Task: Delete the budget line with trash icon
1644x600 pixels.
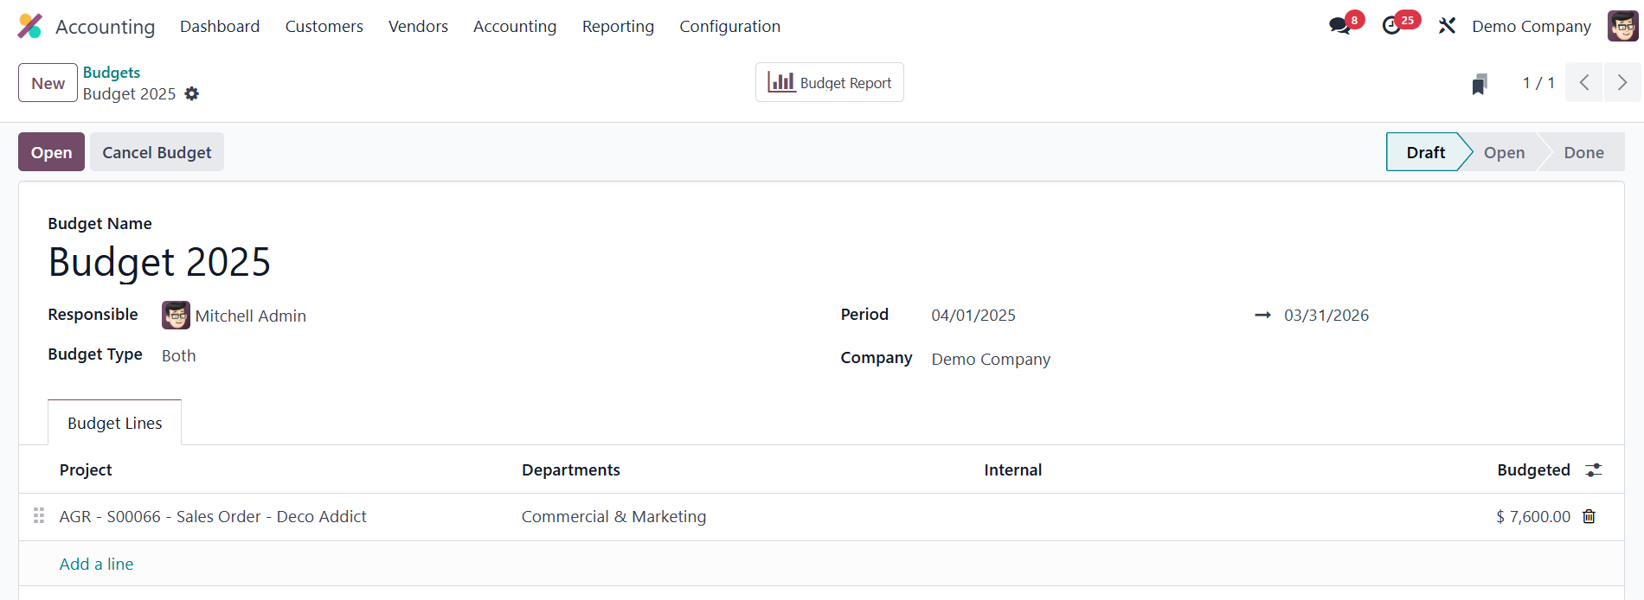Action: (x=1589, y=516)
